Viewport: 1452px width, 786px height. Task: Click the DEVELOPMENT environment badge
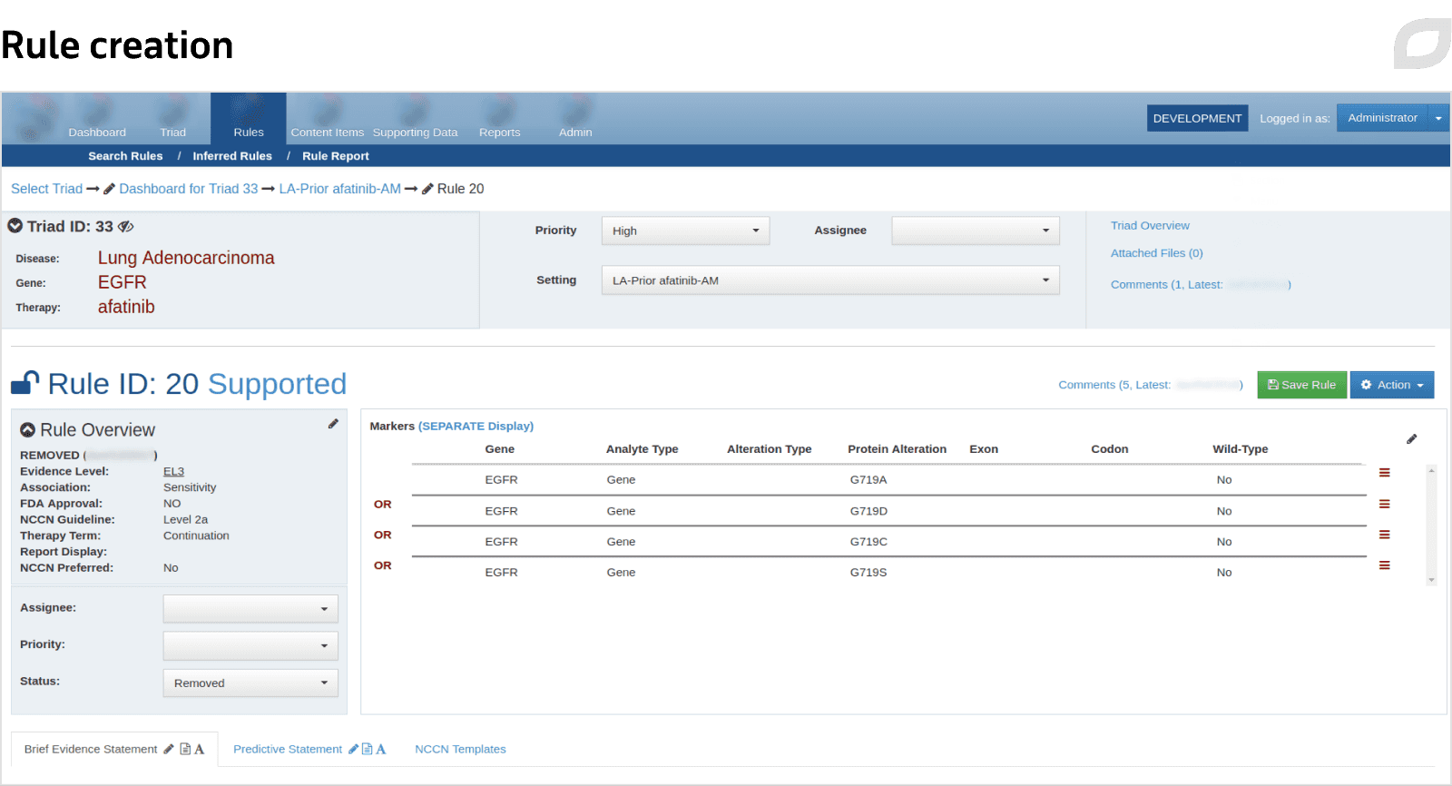(1197, 118)
